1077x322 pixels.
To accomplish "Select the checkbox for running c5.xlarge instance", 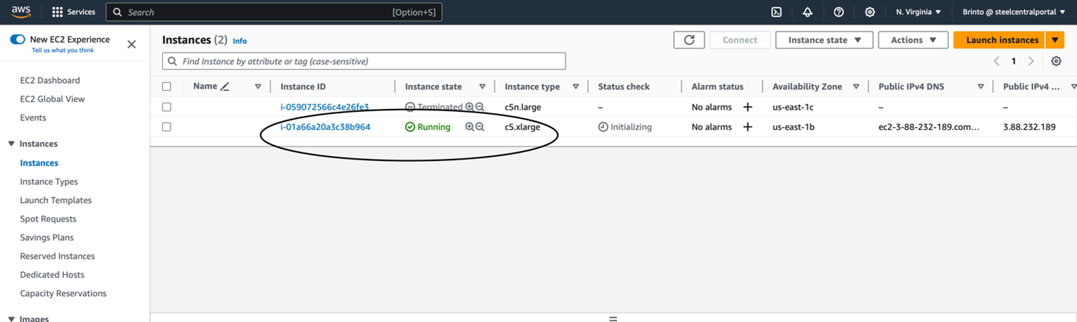I will (x=166, y=127).
